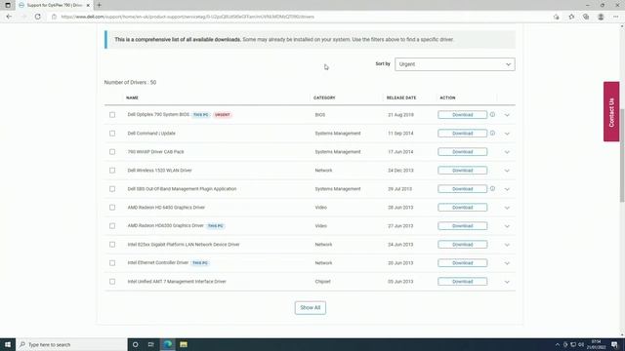Open Microsoft Edge taskbar icon
This screenshot has height=351, width=625.
(168, 344)
